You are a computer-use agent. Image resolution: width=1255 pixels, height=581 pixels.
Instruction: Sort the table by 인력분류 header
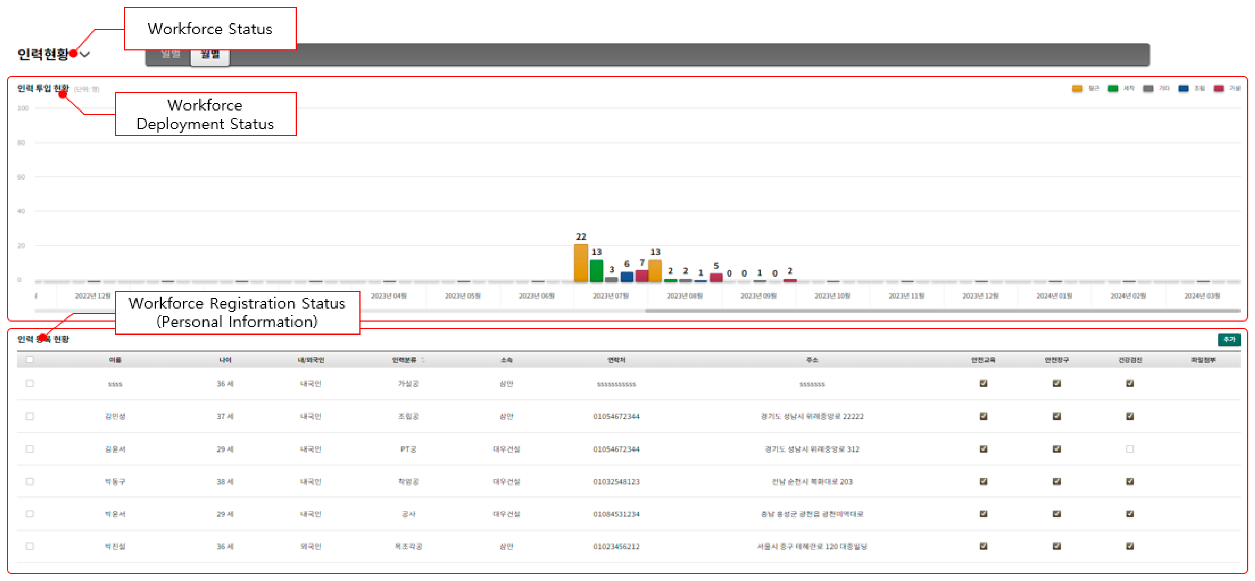[x=405, y=360]
